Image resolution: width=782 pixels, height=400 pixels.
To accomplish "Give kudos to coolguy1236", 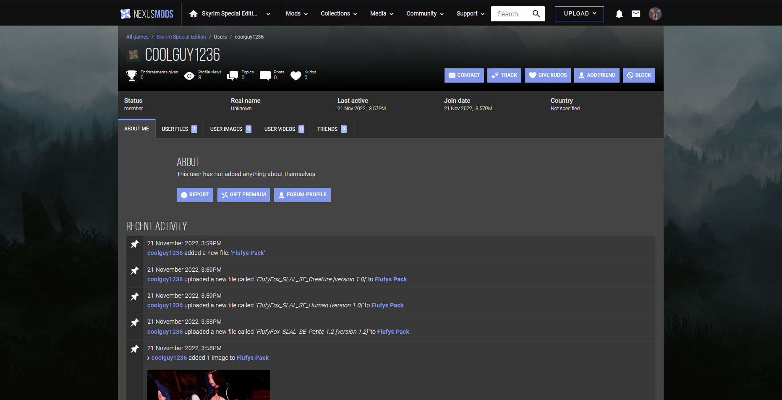I will click(x=548, y=75).
